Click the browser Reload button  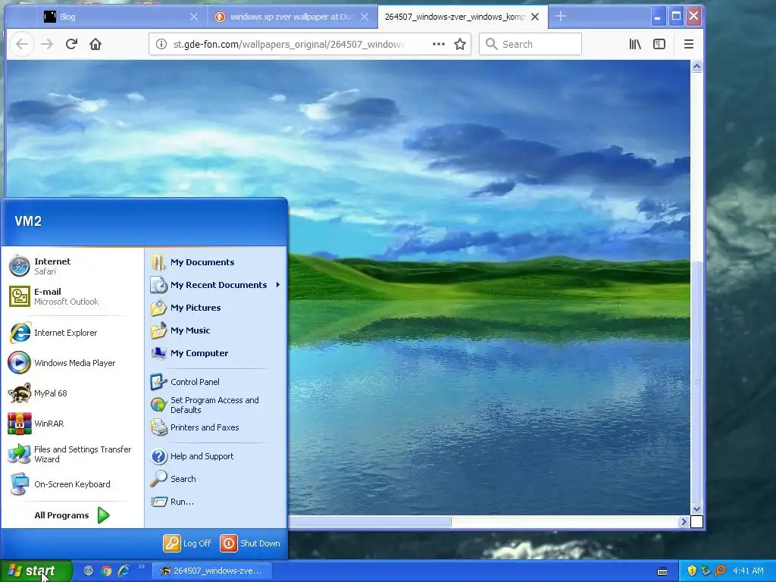(71, 44)
